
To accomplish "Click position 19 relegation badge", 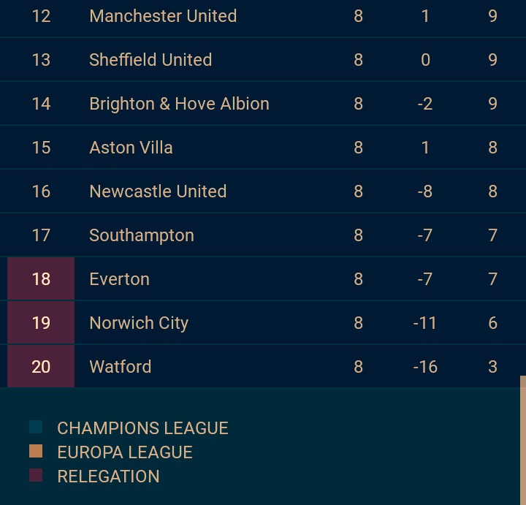I will pos(41,323).
